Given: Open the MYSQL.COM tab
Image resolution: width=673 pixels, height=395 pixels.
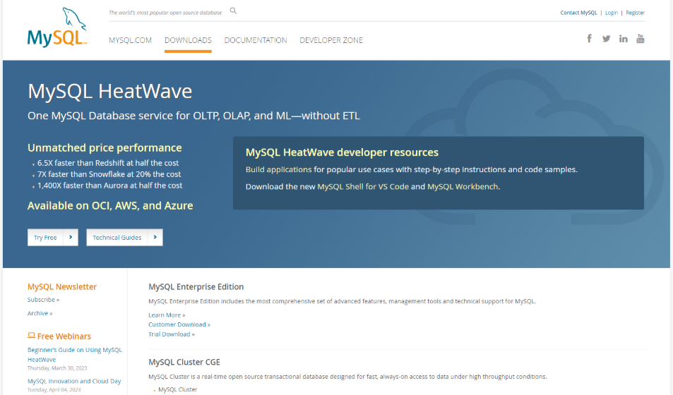Looking at the screenshot, I should 130,40.
